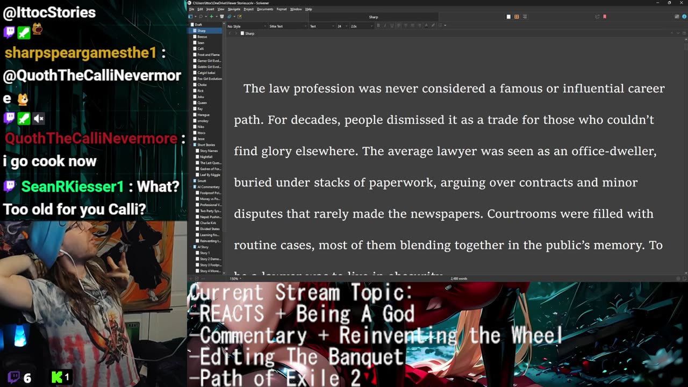Open the list style dropdown
Viewport: 688px width, 387px height.
(x=442, y=26)
